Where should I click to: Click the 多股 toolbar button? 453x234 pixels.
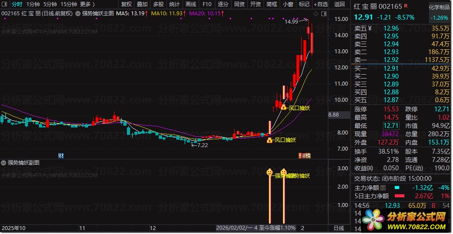click(x=158, y=4)
